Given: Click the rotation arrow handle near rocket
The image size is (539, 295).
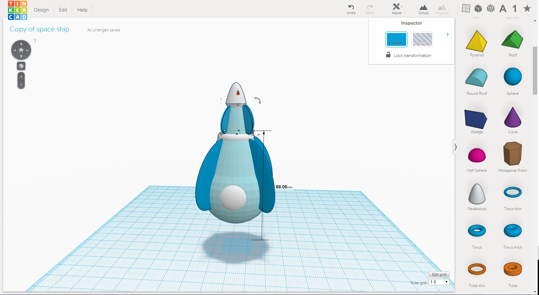Looking at the screenshot, I should [258, 101].
